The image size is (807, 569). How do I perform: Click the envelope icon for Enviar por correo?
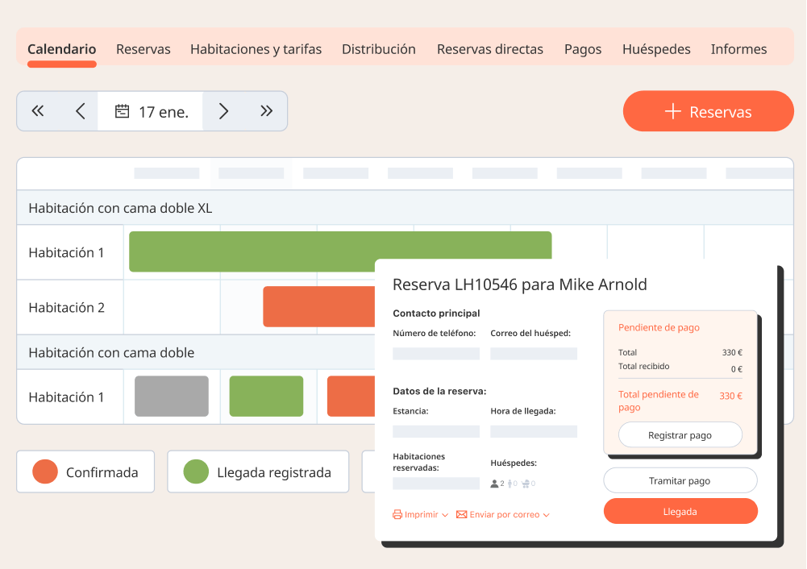coord(461,514)
